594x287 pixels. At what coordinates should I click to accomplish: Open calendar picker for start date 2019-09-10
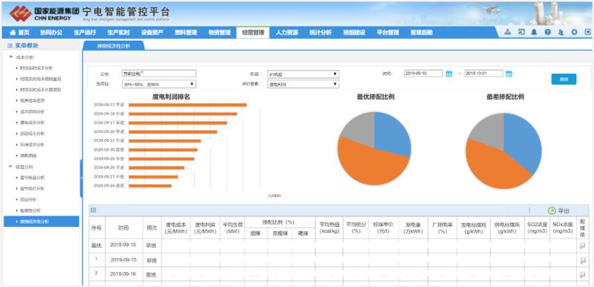449,74
